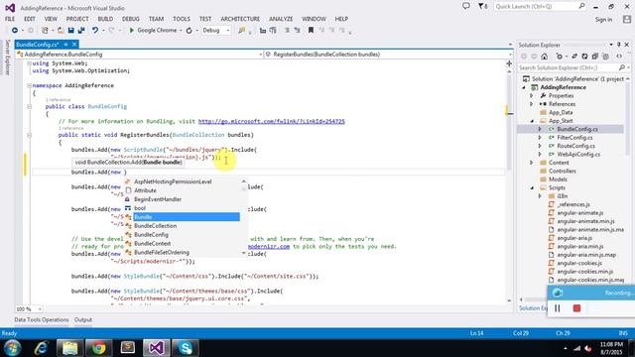This screenshot has width=635, height=357.
Task: Open the Server Explorer side tab
Action: (7, 58)
